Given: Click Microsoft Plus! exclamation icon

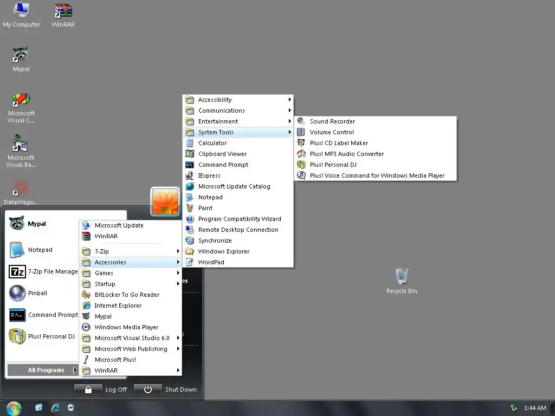Looking at the screenshot, I should (86, 360).
